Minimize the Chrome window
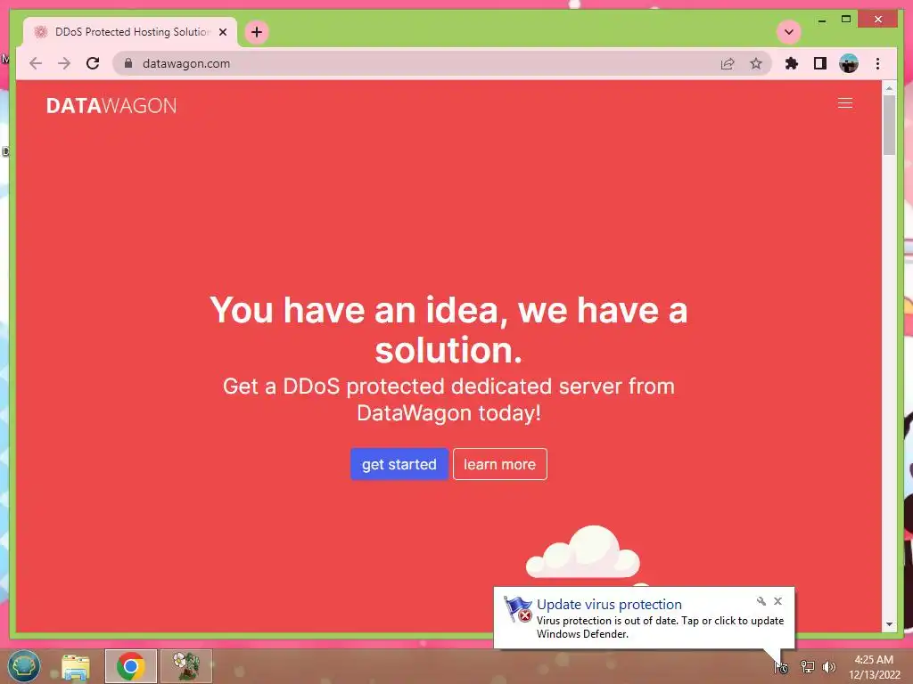 click(x=822, y=20)
